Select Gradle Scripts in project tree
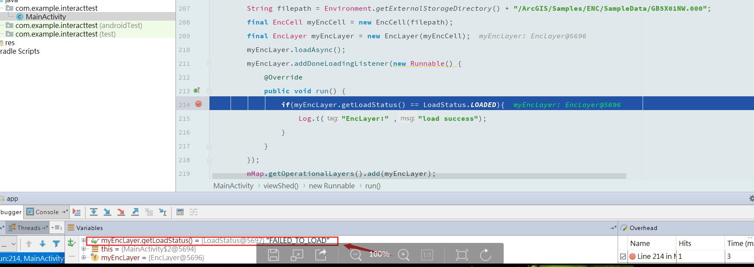Screen dimensions: 754x267 pyautogui.click(x=19, y=51)
